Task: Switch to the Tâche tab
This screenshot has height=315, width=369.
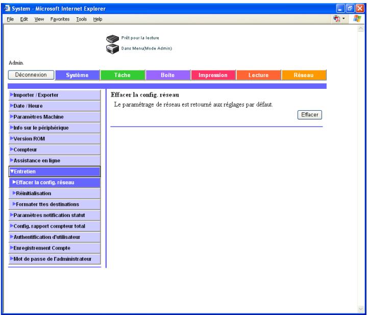Action: point(122,75)
